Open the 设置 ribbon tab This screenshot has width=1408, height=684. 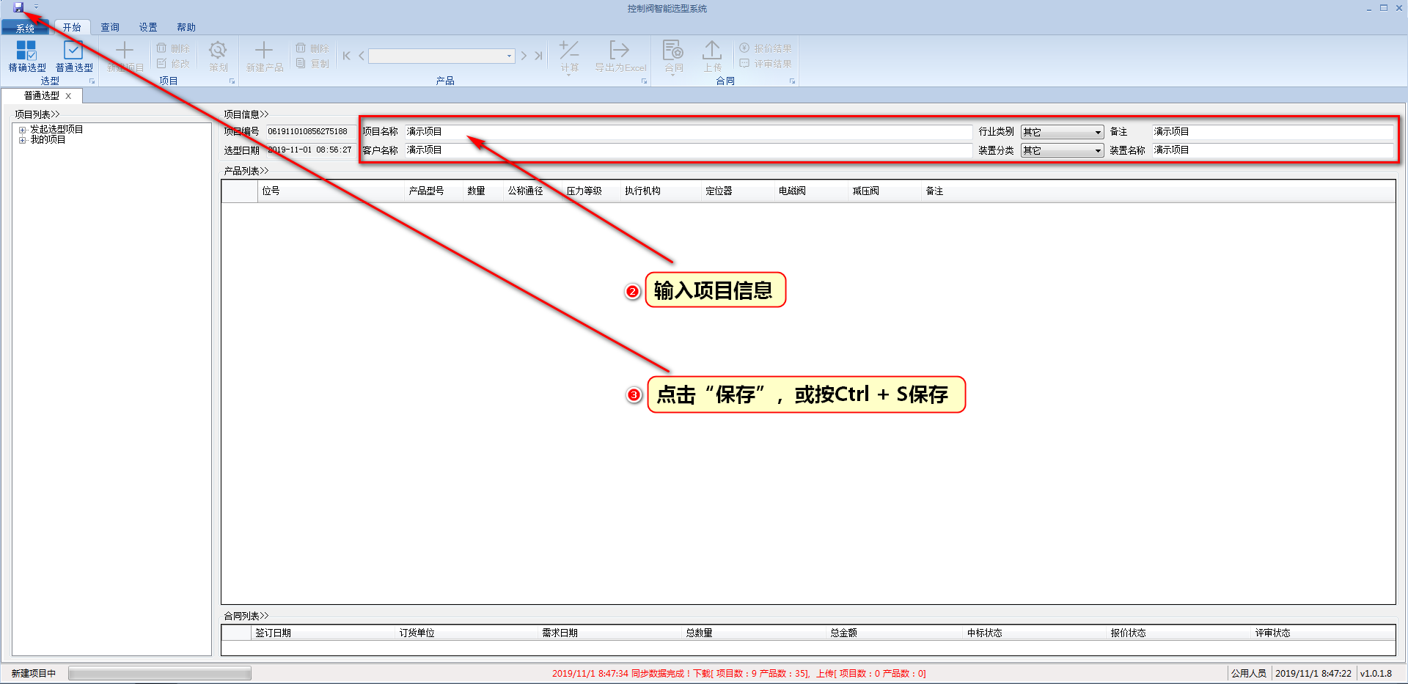148,27
